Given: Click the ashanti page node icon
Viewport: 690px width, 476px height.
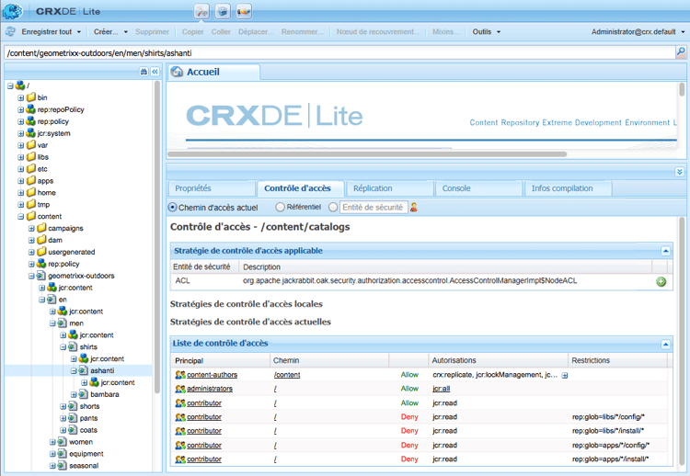Looking at the screenshot, I should (83, 370).
